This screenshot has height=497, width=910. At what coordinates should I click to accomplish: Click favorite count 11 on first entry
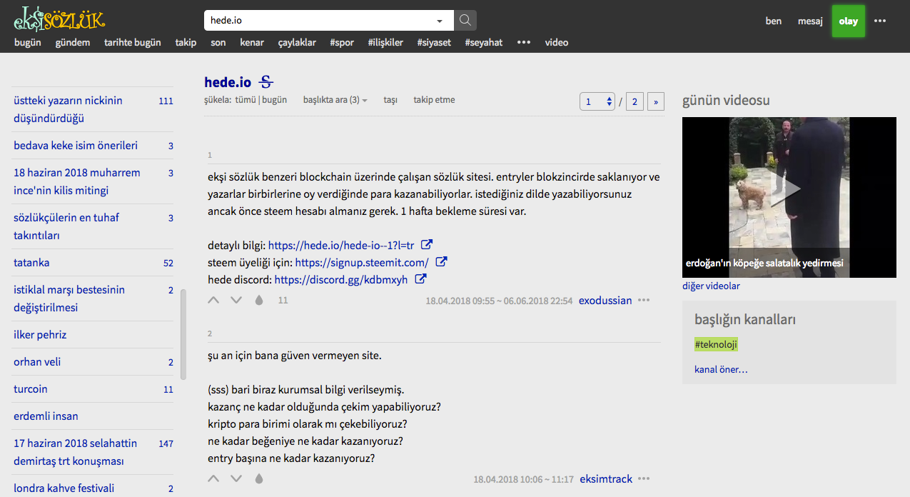pos(283,301)
